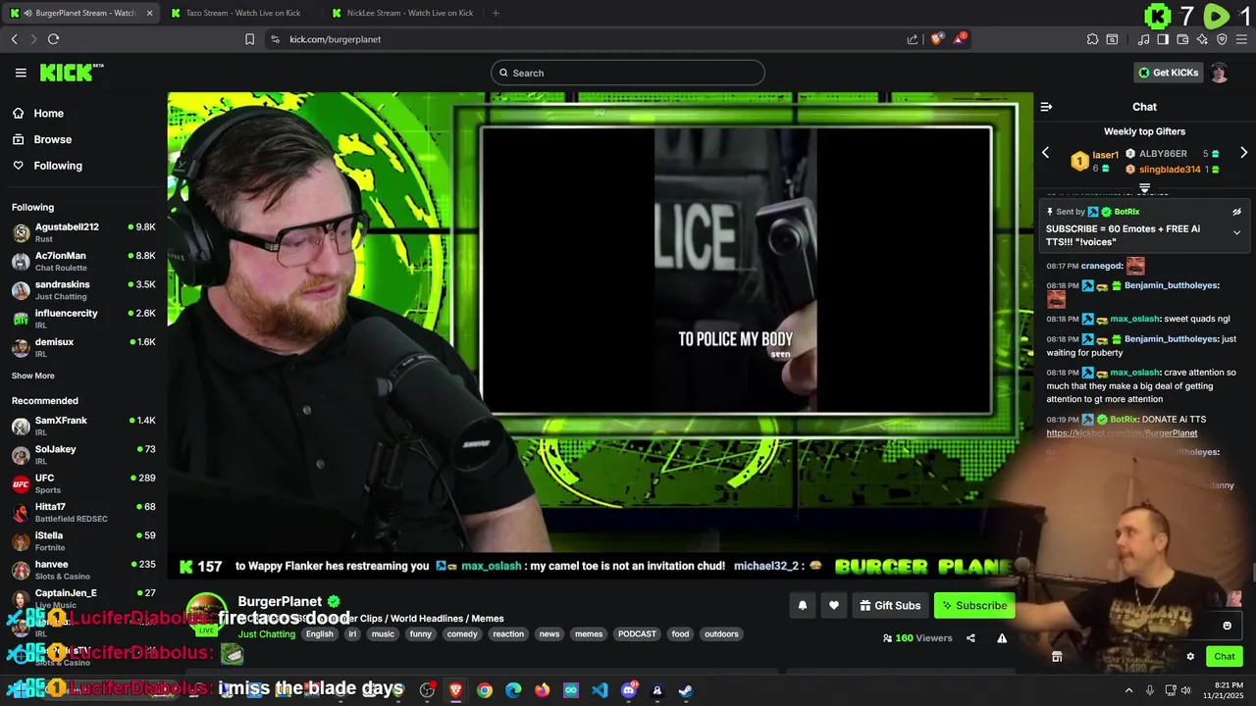Open chat settings gear icon
This screenshot has width=1256, height=706.
pyautogui.click(x=1190, y=657)
